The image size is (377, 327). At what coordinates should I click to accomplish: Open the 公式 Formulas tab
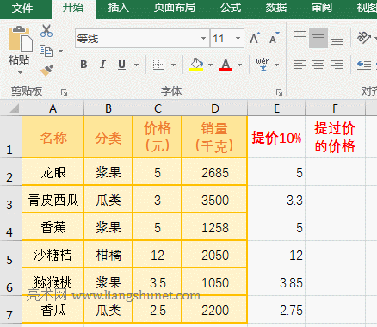[x=231, y=8]
